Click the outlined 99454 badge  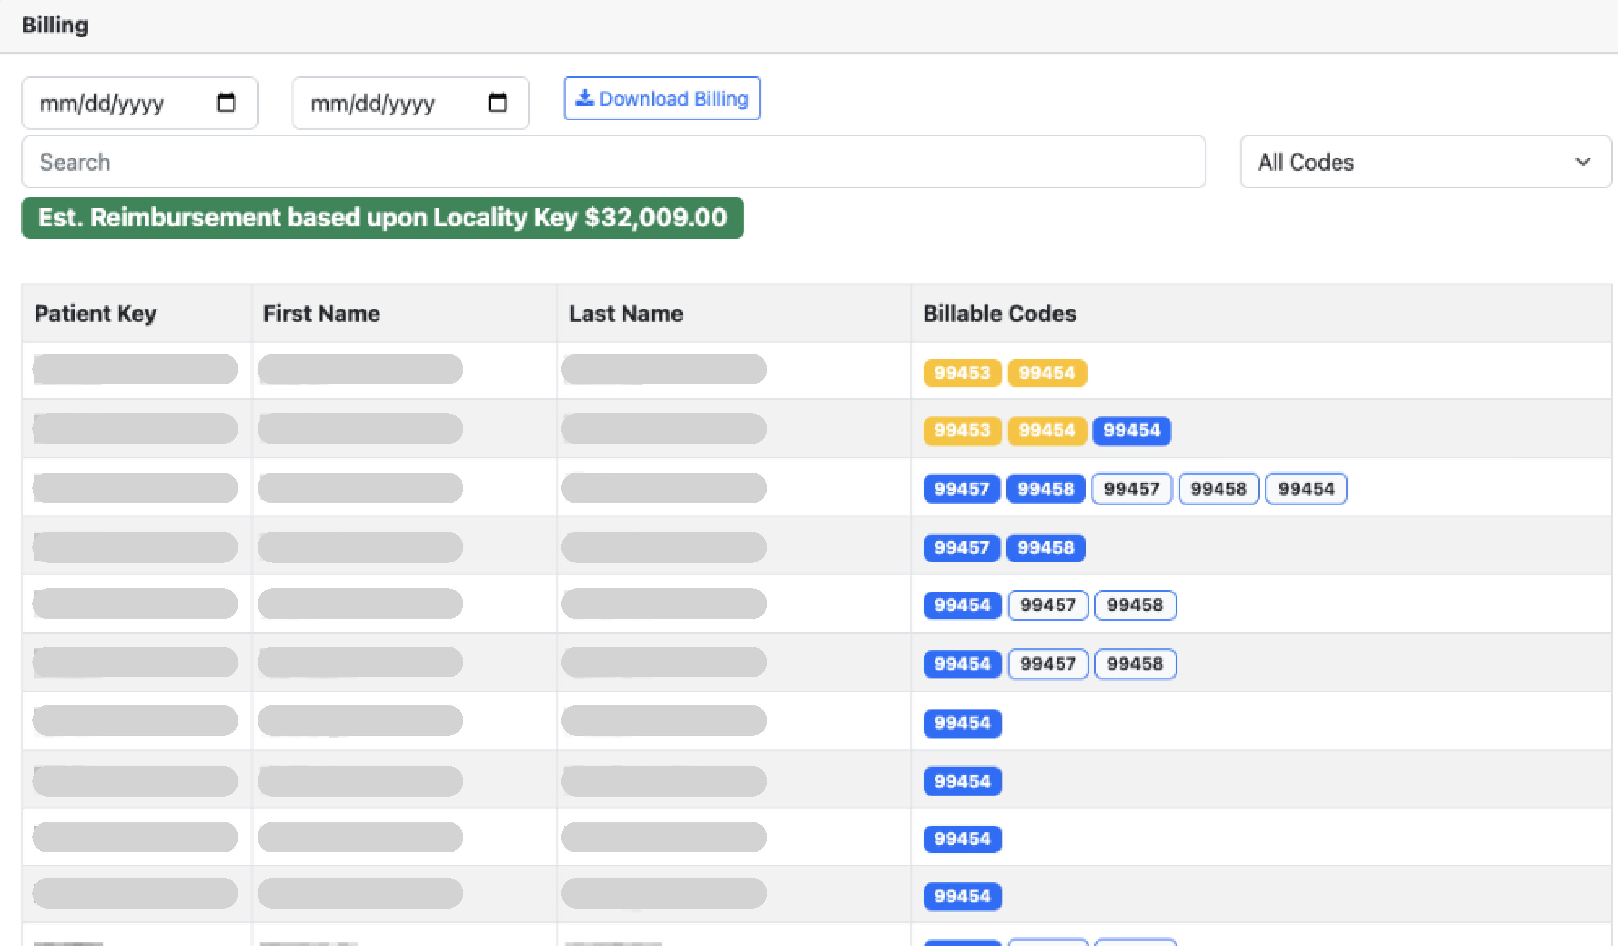click(x=1306, y=489)
